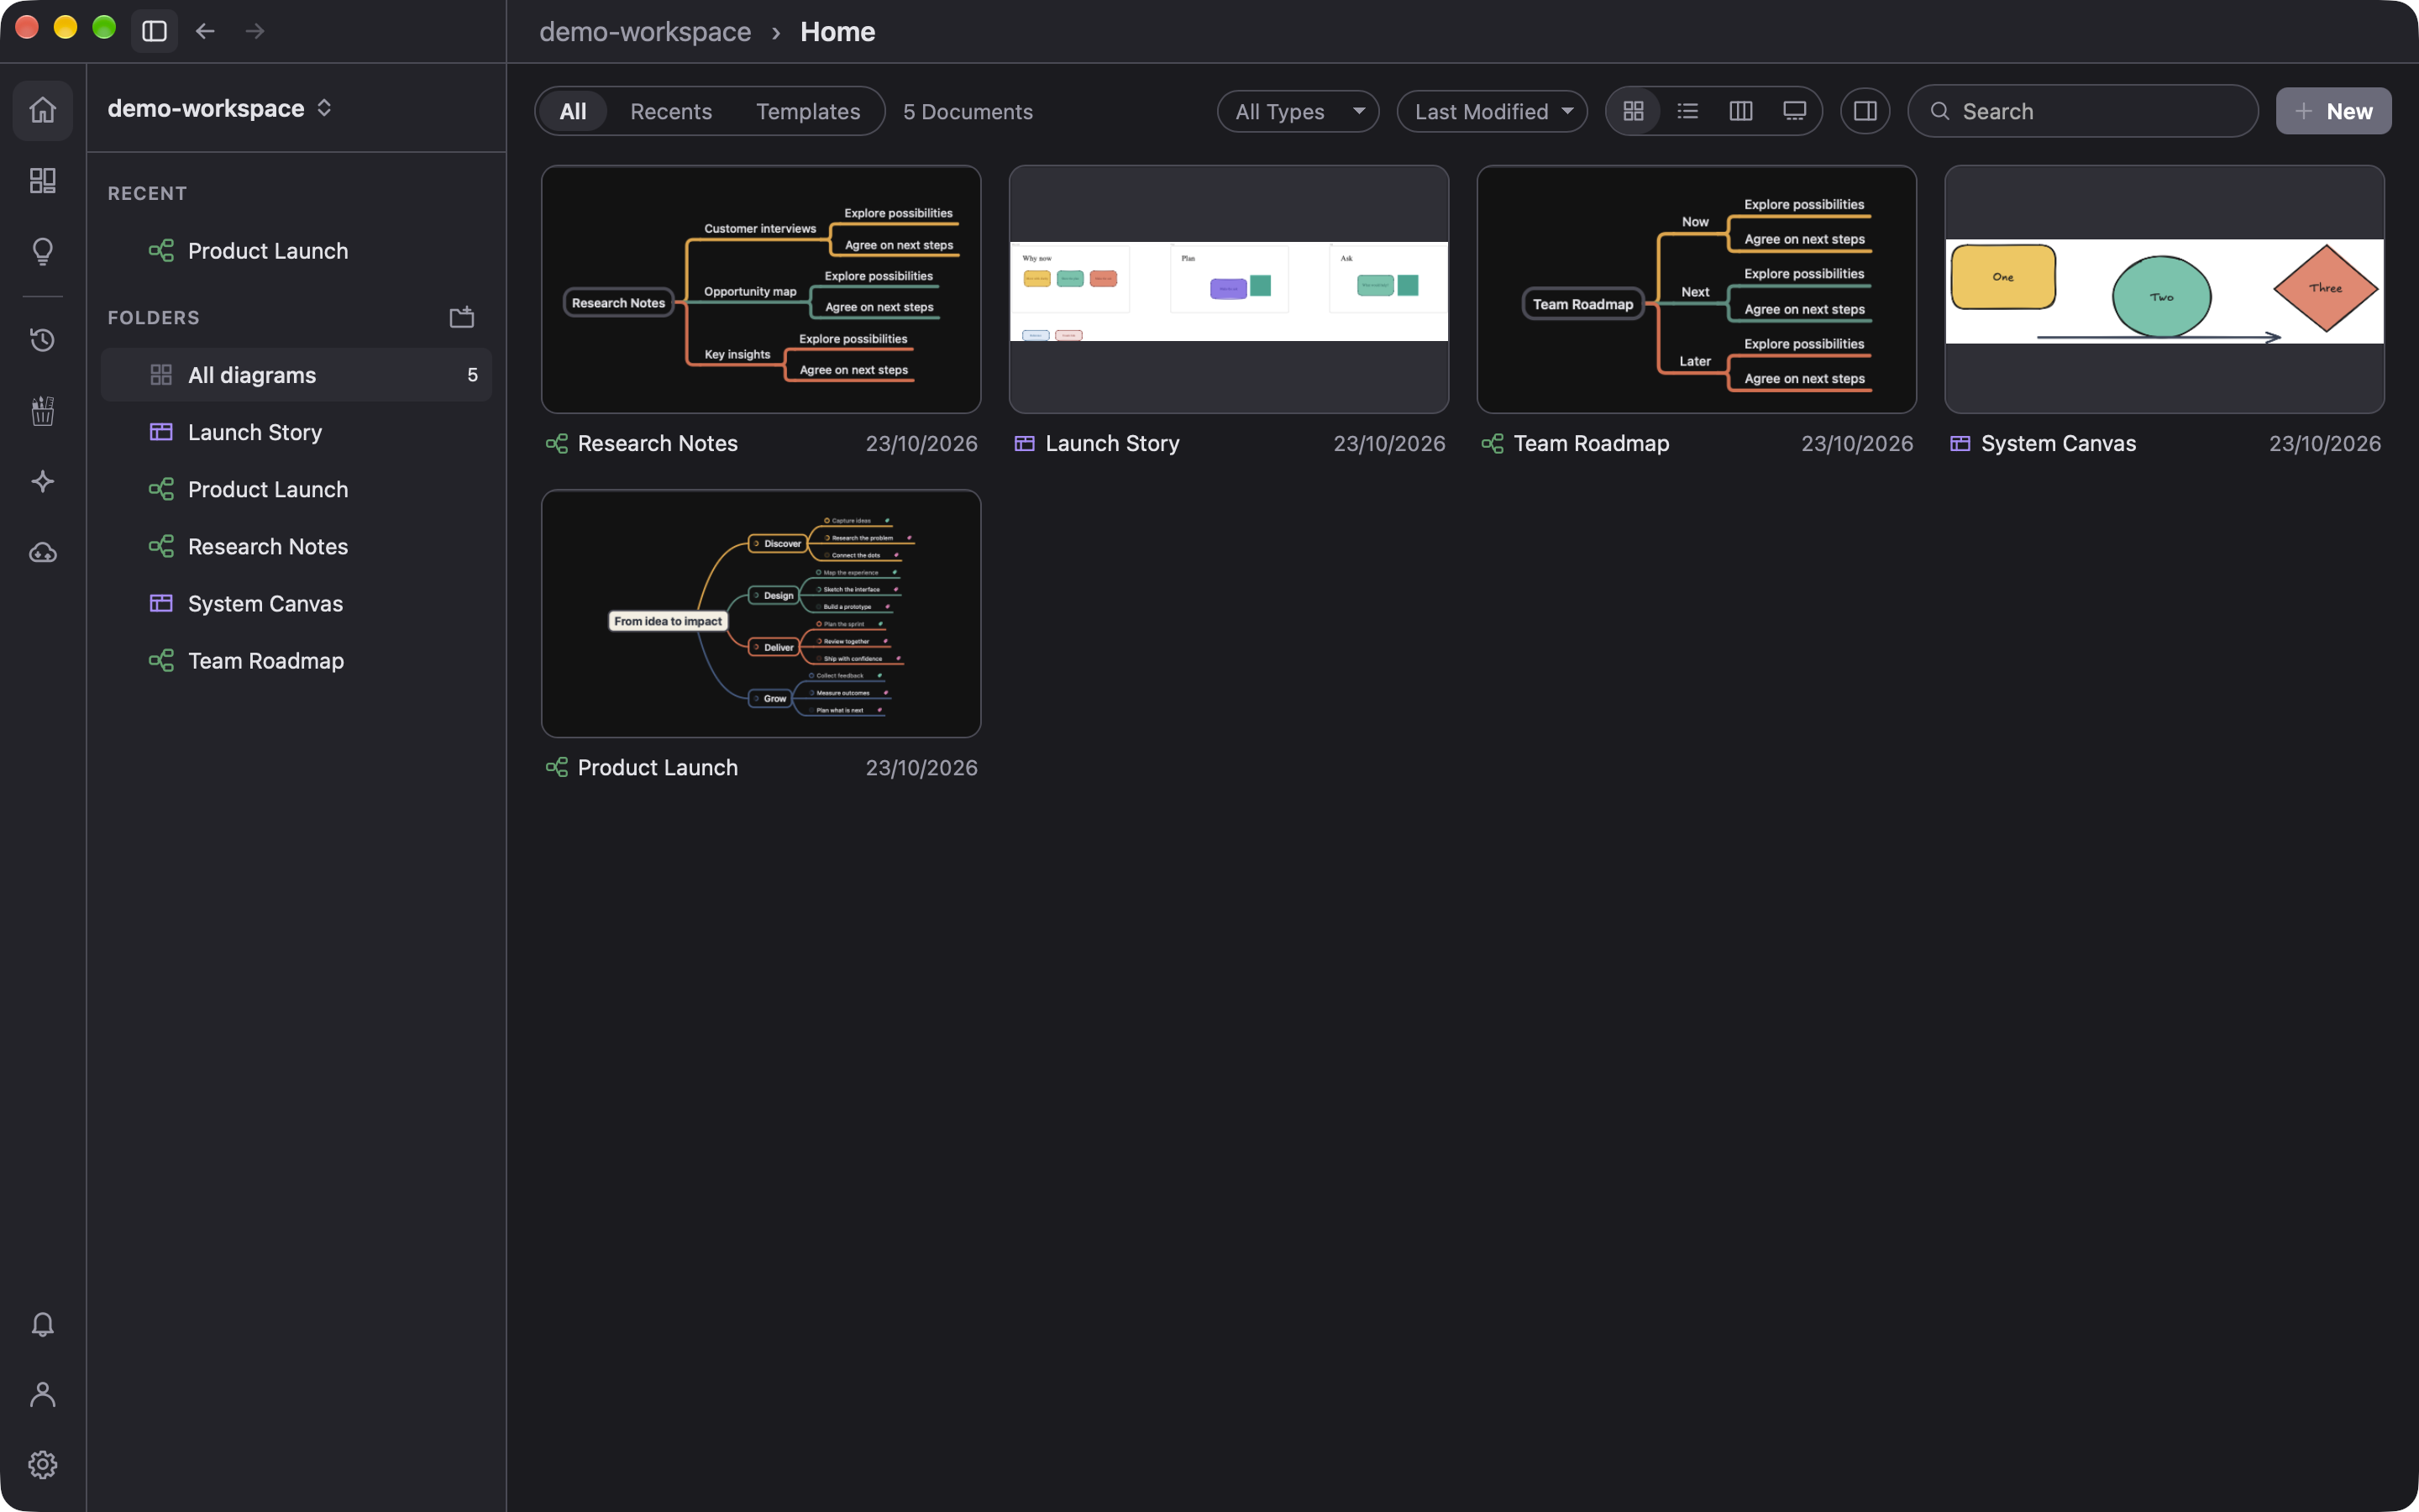Screen dimensions: 2419x1512
Task: Open the All Types filter dropdown
Action: click(1298, 111)
